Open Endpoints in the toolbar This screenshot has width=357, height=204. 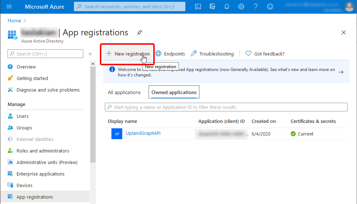pos(170,54)
